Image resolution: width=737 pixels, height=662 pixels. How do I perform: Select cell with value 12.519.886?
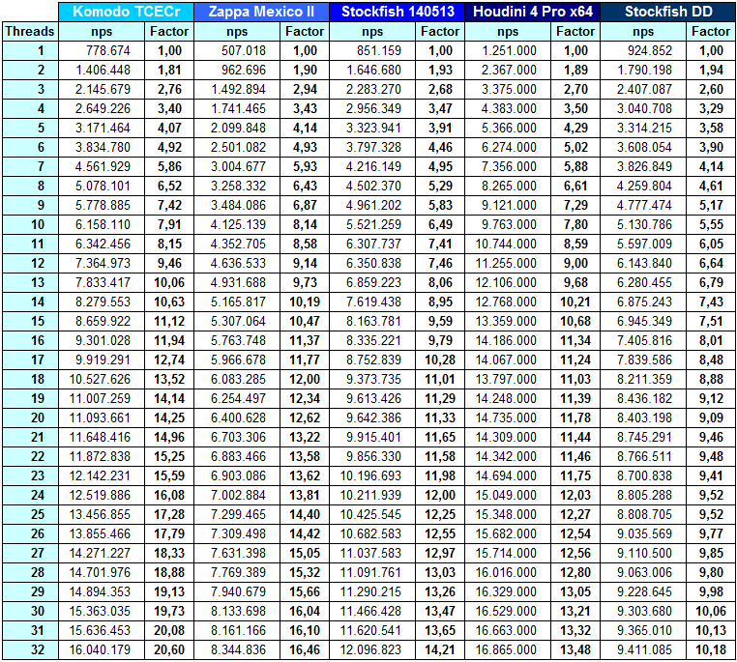[102, 495]
